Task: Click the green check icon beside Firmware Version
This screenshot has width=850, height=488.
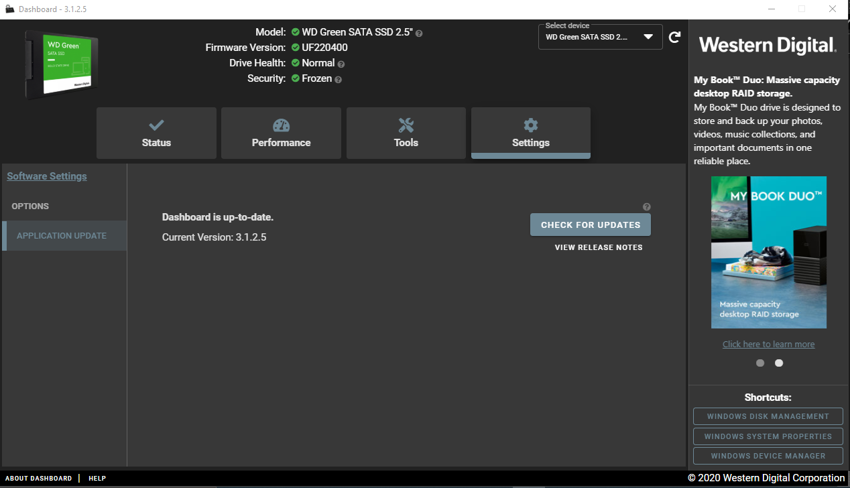Action: coord(296,48)
